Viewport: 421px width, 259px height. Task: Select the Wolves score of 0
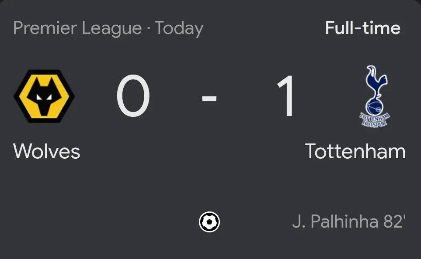pos(133,96)
